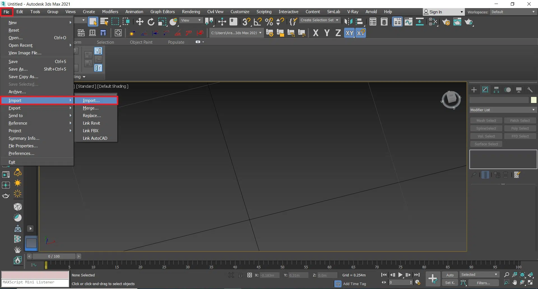Click the object color swatch
The width and height of the screenshot is (538, 289).
[534, 100]
